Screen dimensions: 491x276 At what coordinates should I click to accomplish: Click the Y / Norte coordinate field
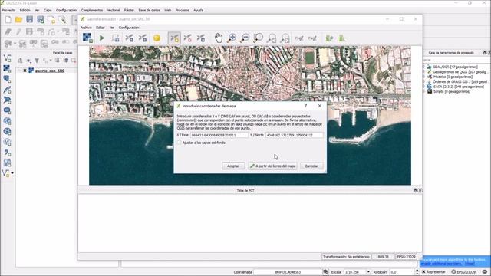[295, 135]
